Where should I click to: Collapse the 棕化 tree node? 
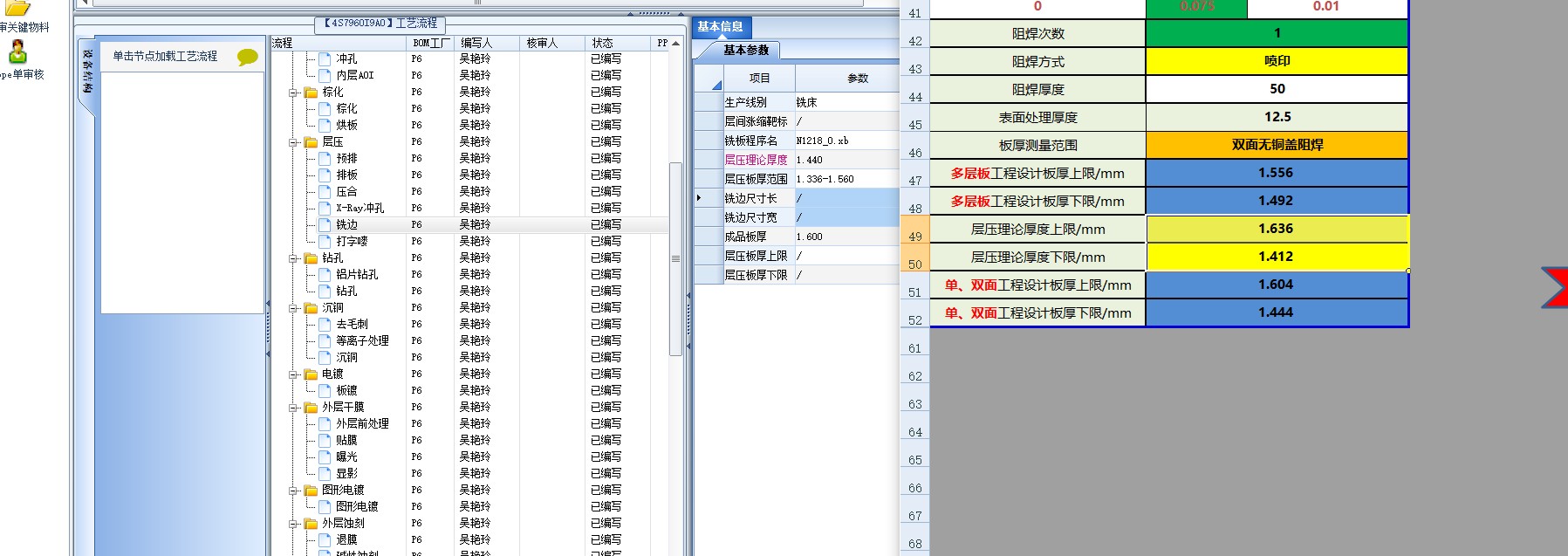coord(294,92)
